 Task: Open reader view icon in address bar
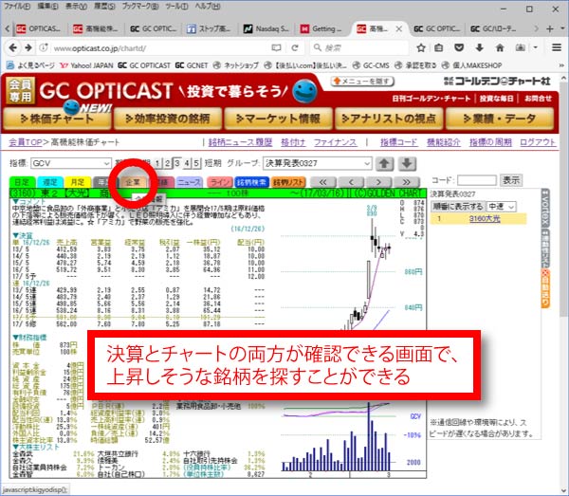tap(277, 47)
